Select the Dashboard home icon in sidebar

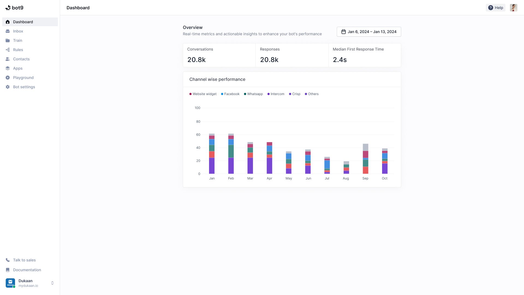8,22
